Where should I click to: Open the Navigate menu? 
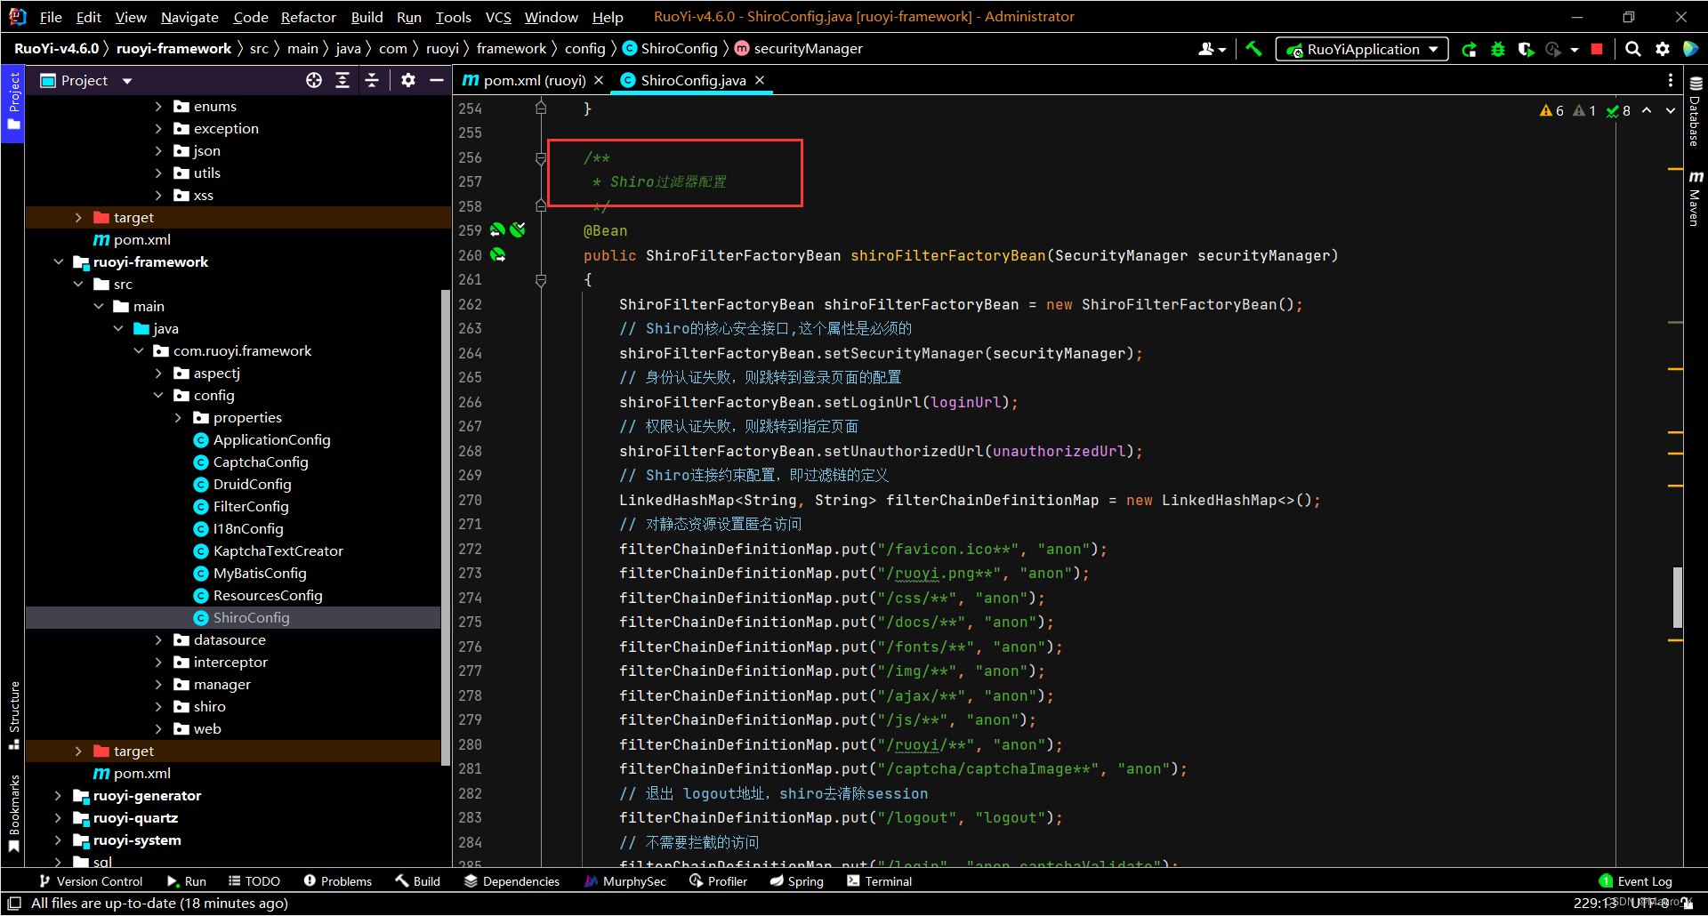coord(189,17)
